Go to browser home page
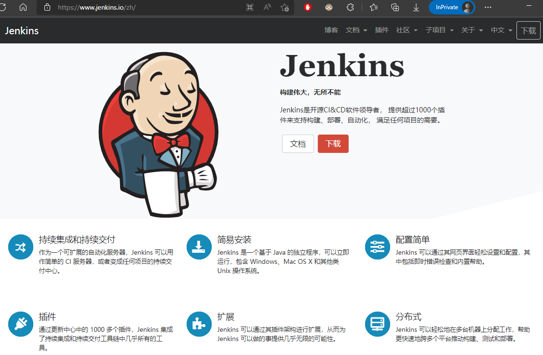Viewport: 543px width, 355px height. [23, 7]
